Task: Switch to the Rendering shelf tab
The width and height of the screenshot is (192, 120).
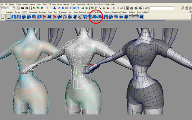Action: [116, 12]
